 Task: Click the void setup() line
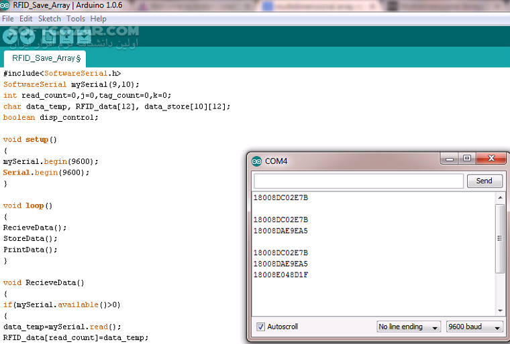coord(30,140)
